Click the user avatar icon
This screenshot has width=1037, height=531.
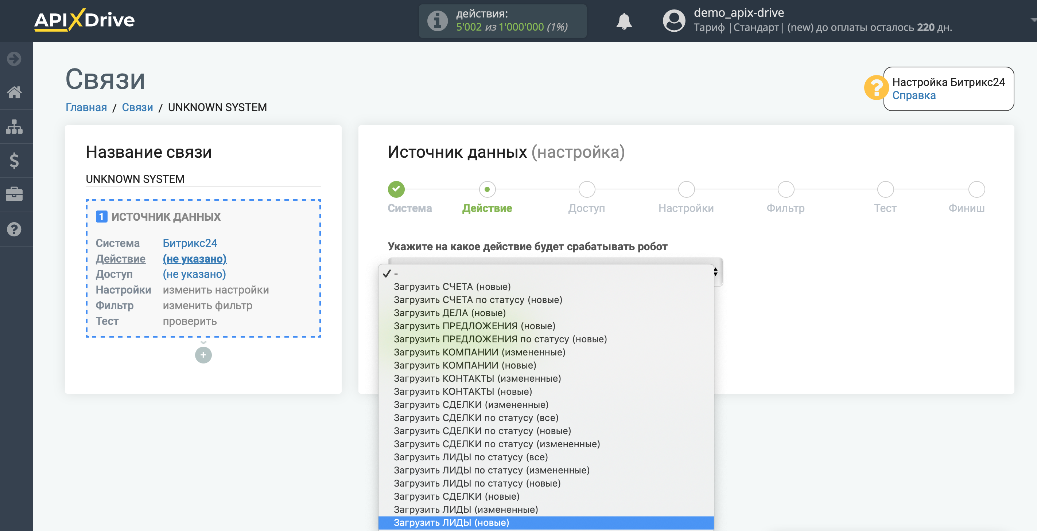click(x=674, y=21)
